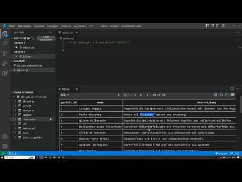This screenshot has width=242, height=182.
Task: Open more actions ellipsis beside split editor icon
Action: pos(237,88)
